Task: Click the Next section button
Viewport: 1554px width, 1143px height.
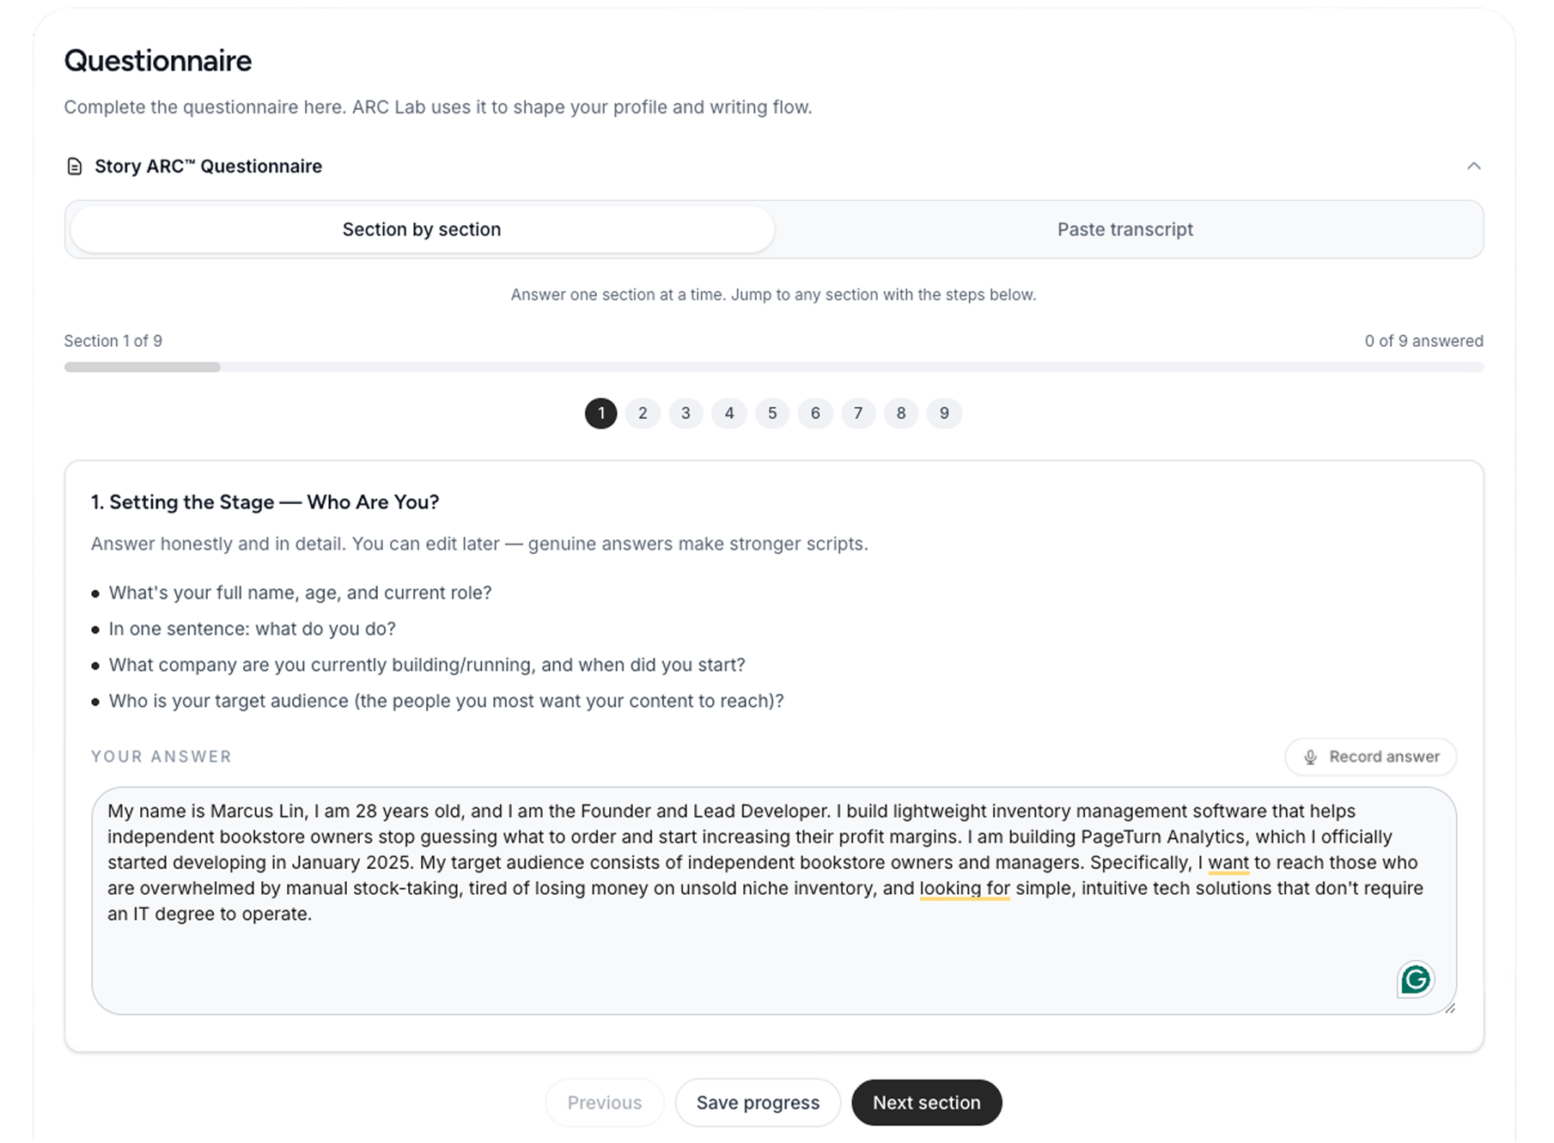Action: click(x=926, y=1103)
